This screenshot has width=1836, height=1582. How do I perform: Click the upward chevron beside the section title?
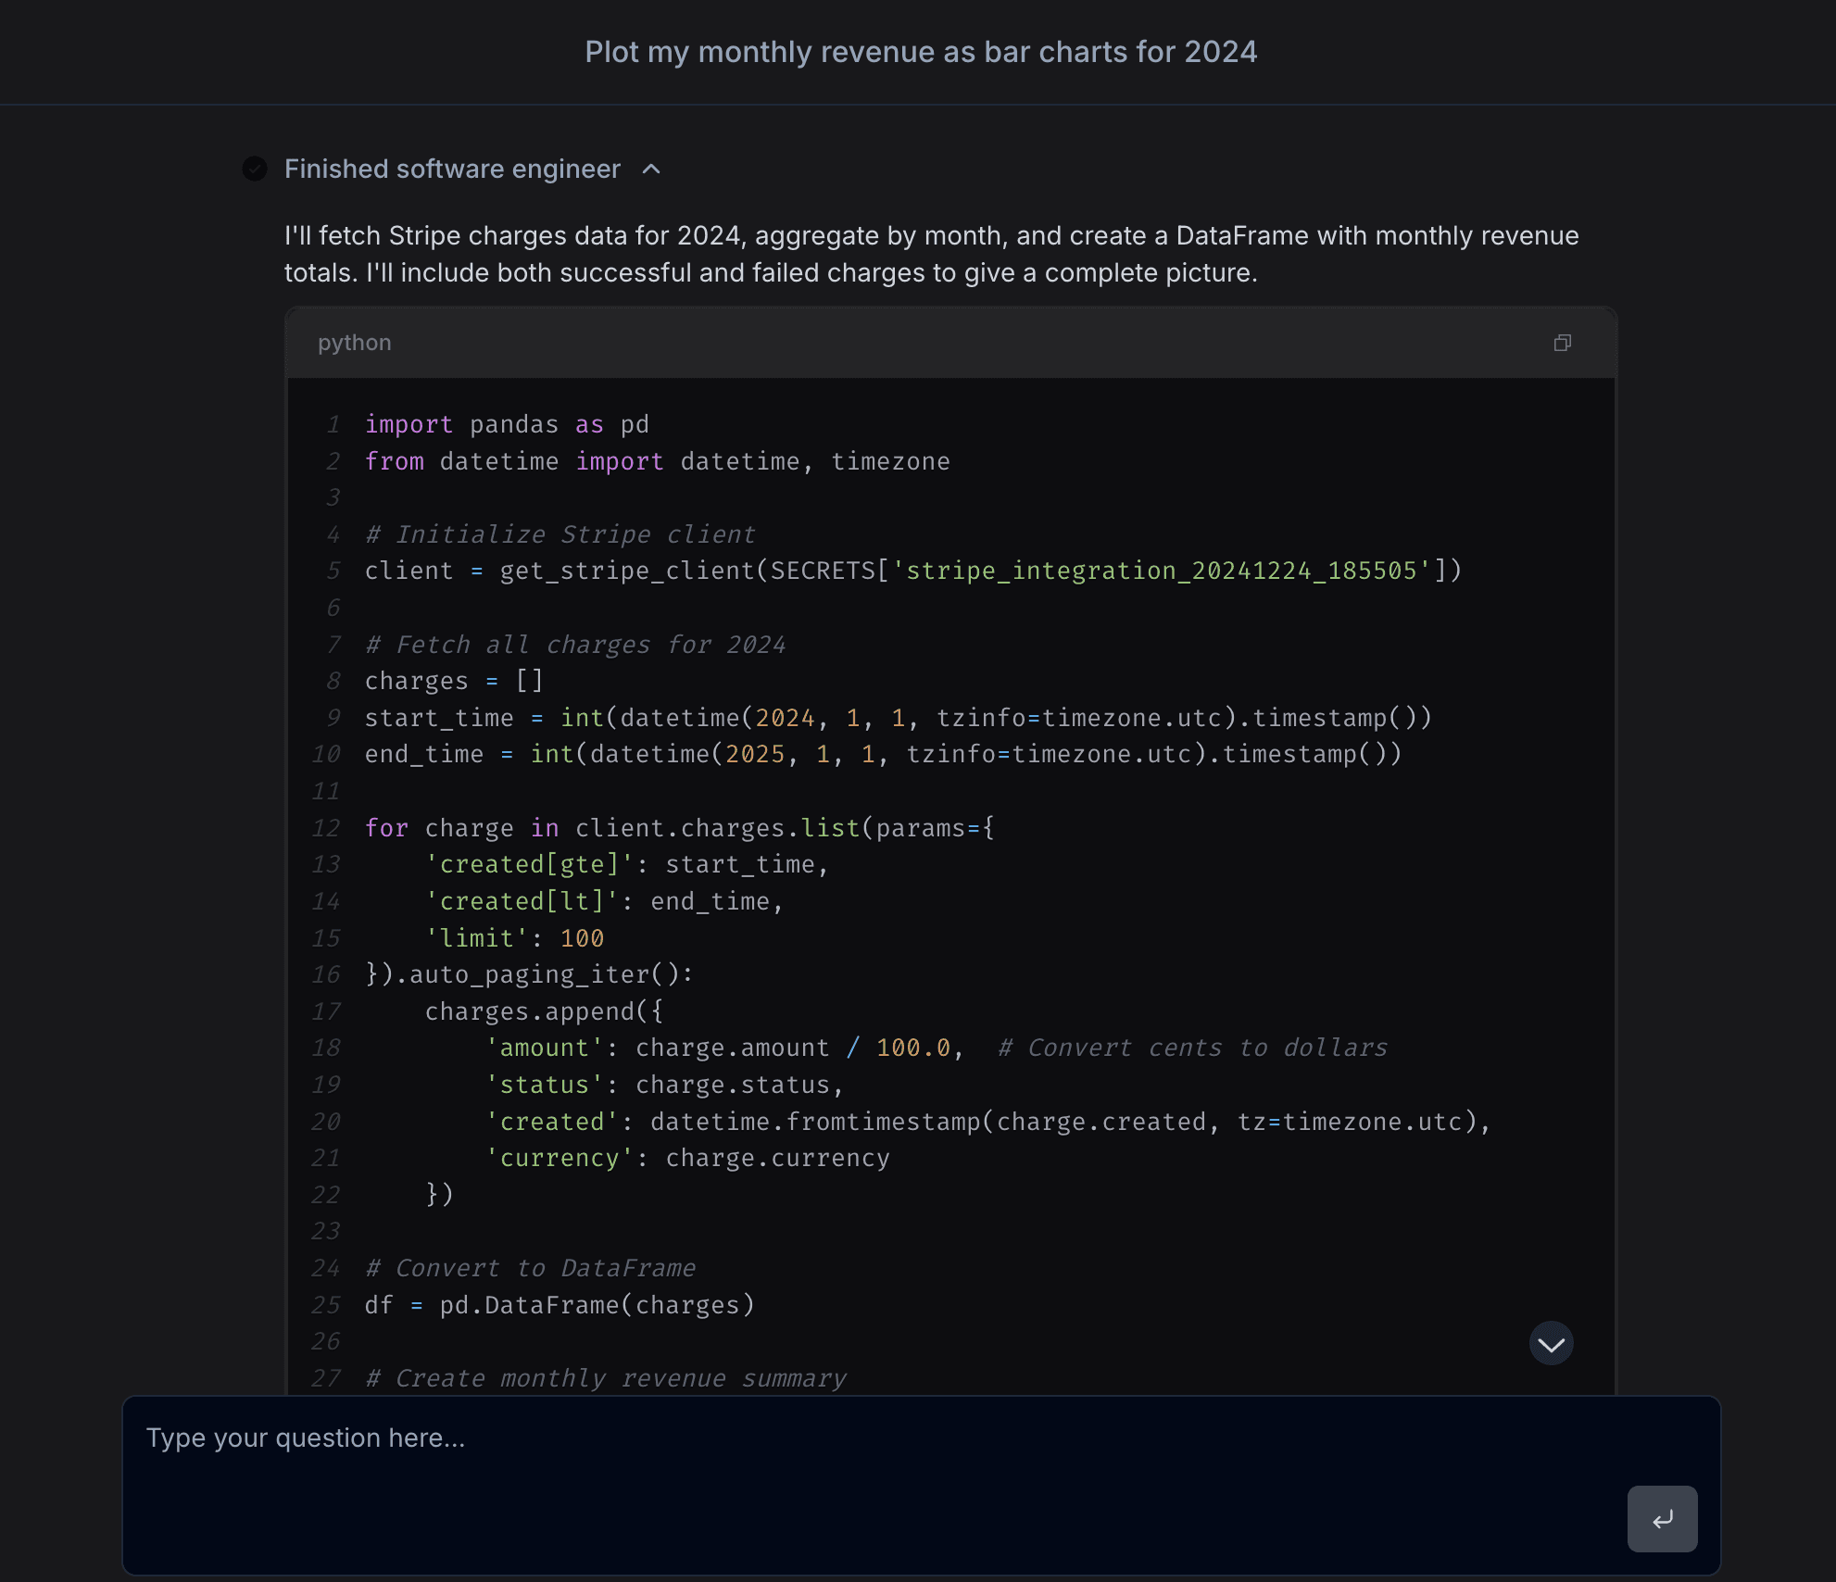(651, 170)
